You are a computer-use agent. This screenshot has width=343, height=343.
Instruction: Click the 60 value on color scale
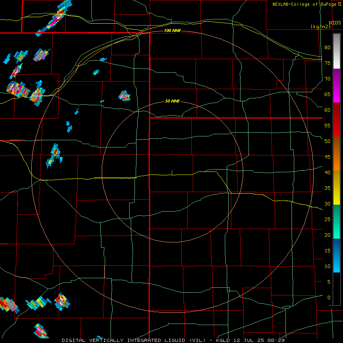coord(327,110)
